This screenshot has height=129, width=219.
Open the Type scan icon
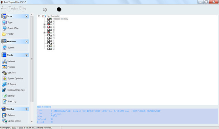4,23
